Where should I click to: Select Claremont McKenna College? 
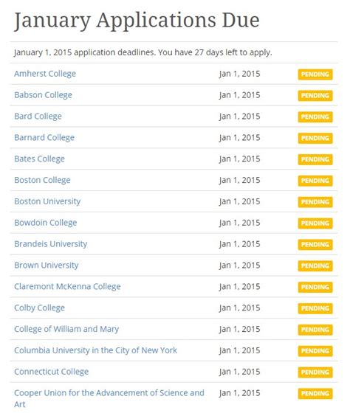[67, 287]
